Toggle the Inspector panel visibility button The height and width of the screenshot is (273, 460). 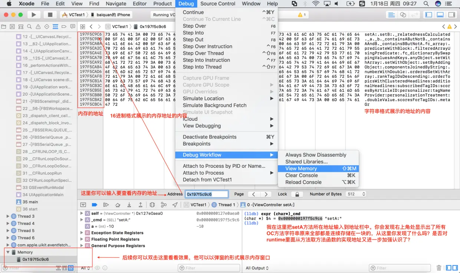coord(451,15)
